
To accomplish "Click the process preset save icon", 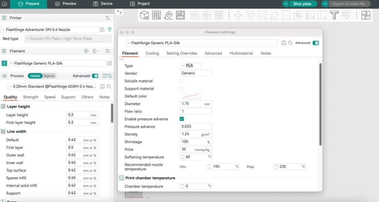I will [x=102, y=86].
